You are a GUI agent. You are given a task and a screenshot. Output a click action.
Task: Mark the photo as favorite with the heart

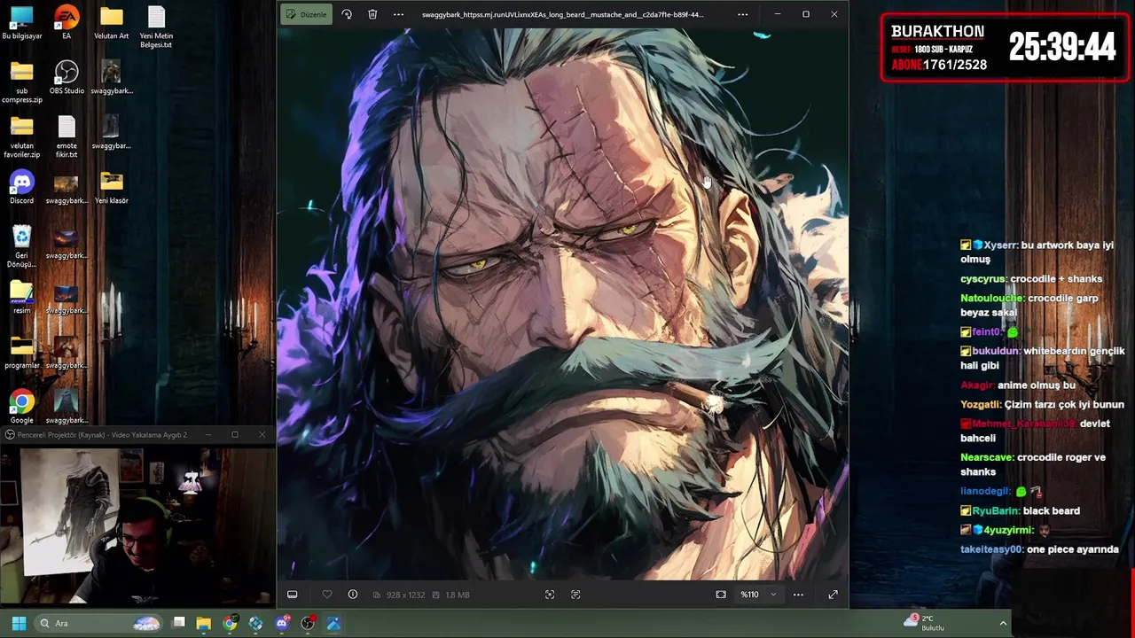[326, 595]
